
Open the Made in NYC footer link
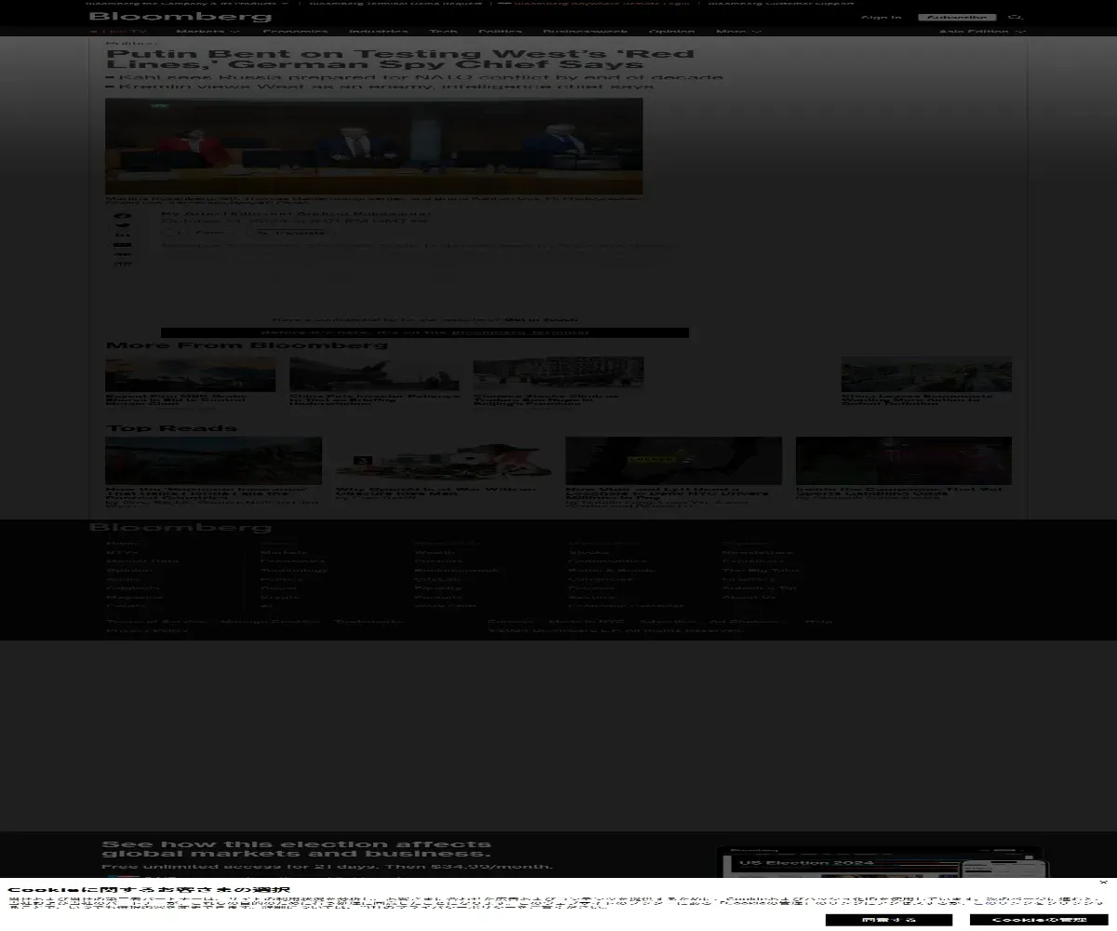tap(585, 621)
